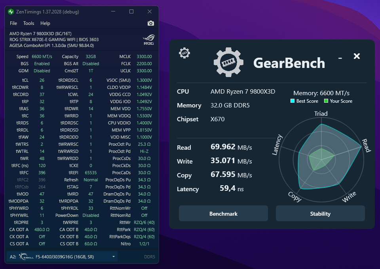Image resolution: width=380 pixels, height=269 pixels.
Task: Click the radar chart Latency axis label
Action: click(x=277, y=145)
